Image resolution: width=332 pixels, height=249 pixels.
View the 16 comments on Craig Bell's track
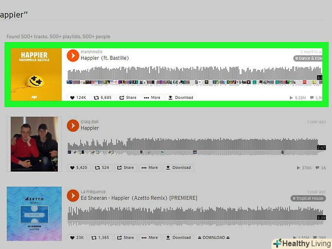321,168
